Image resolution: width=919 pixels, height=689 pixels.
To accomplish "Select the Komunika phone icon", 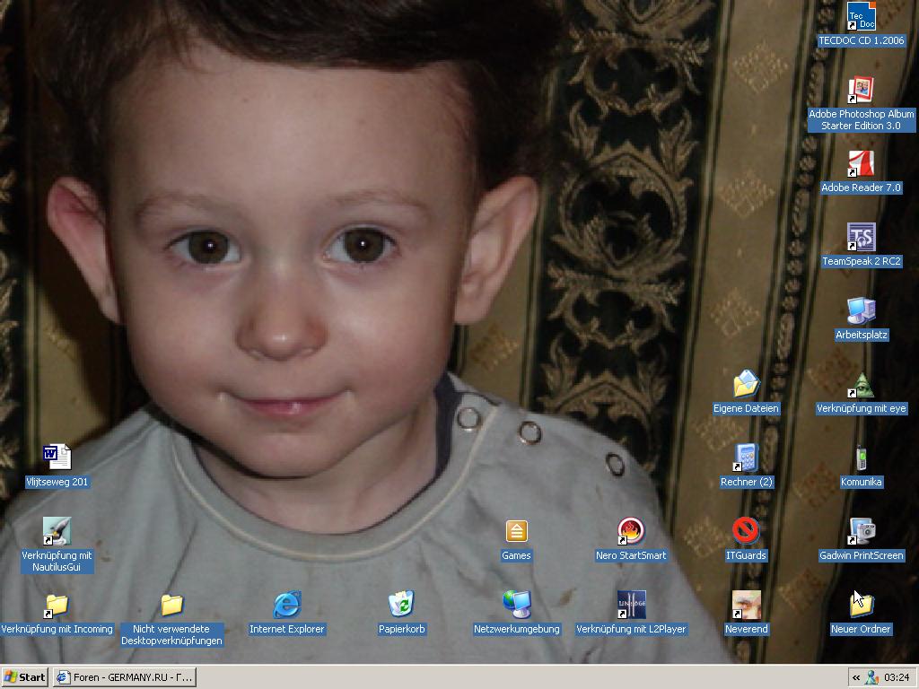I will coord(861,458).
